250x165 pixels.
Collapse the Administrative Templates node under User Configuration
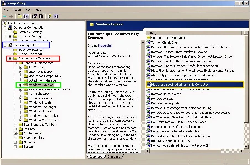pyautogui.click(x=10, y=58)
